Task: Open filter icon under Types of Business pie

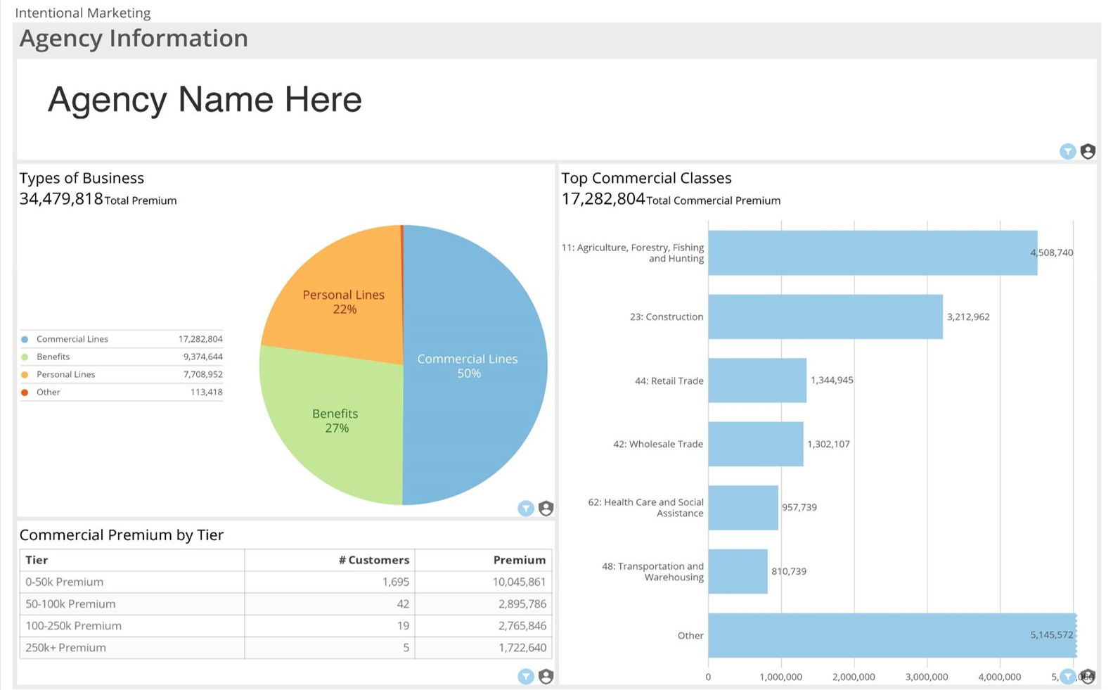Action: coord(525,508)
